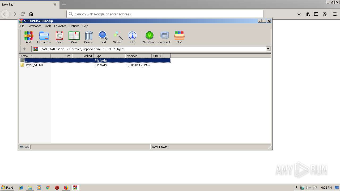Start VirusScan on the archive
This screenshot has width=340, height=191.
(149, 37)
